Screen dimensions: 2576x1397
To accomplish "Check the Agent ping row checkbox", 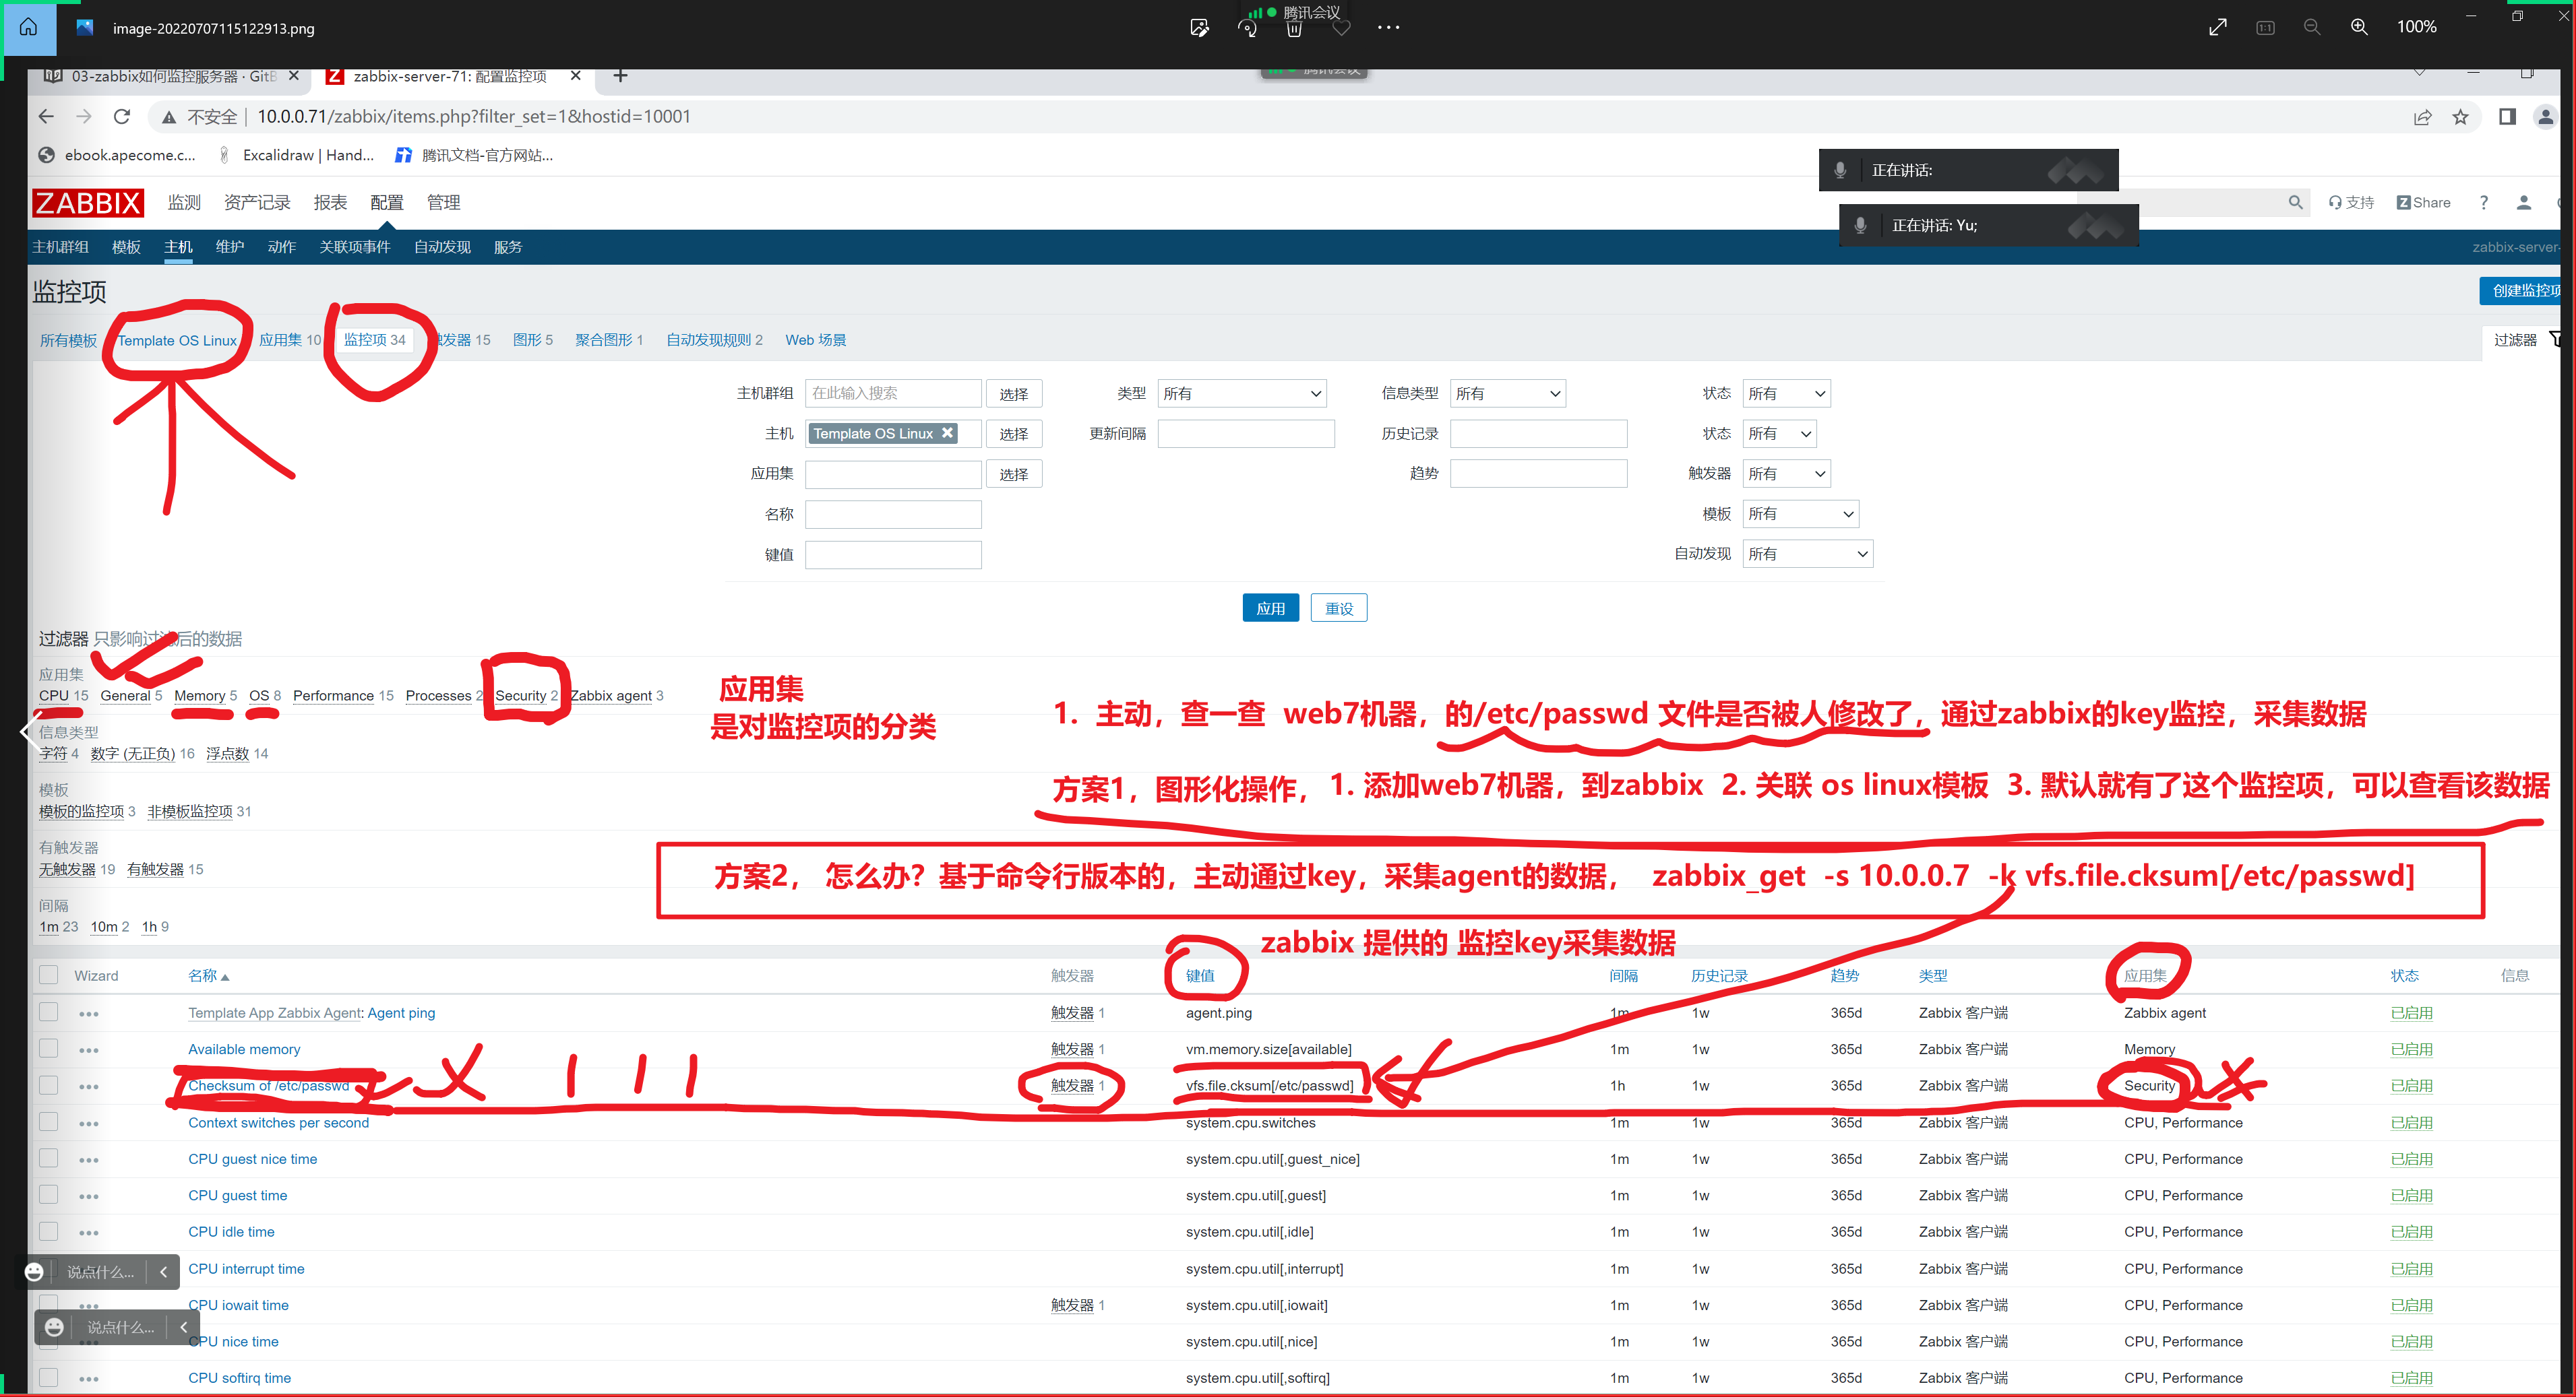I will point(48,1012).
